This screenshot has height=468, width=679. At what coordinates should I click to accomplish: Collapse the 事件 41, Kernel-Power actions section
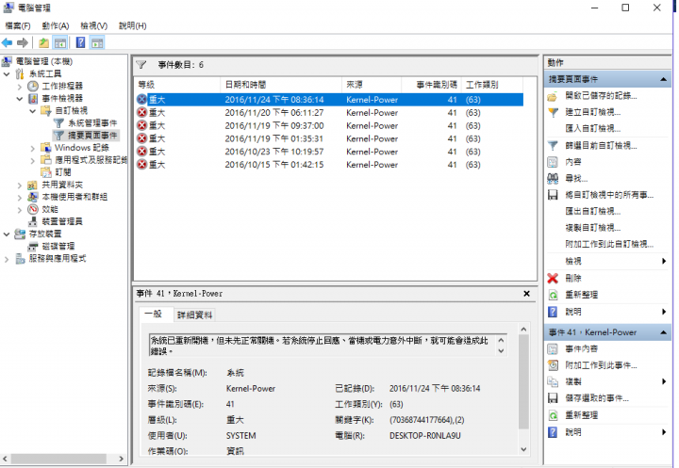point(663,332)
